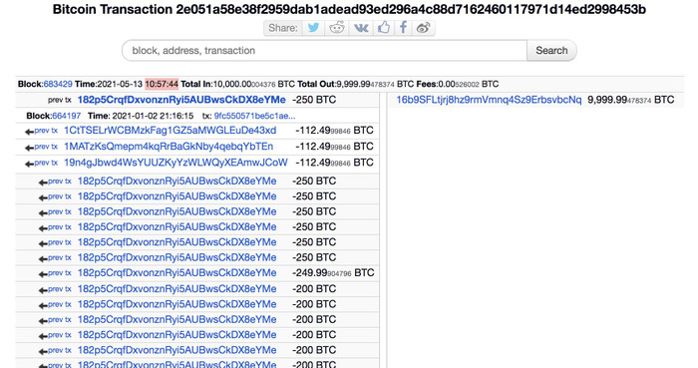The height and width of the screenshot is (368, 698).
Task: Open block 683429 link
Action: (x=58, y=84)
